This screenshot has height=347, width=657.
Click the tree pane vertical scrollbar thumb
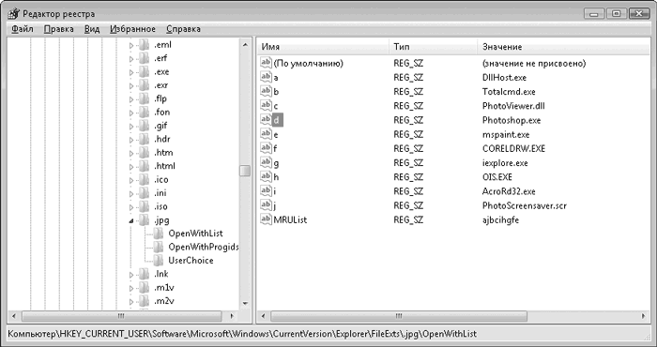click(245, 171)
